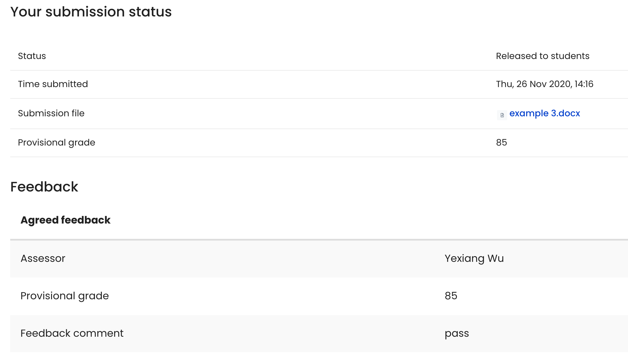Click the Status row label

32,56
